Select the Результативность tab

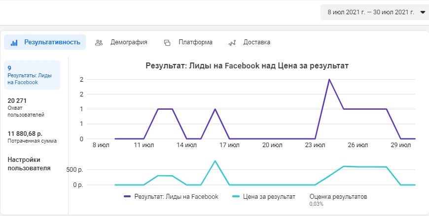point(45,42)
